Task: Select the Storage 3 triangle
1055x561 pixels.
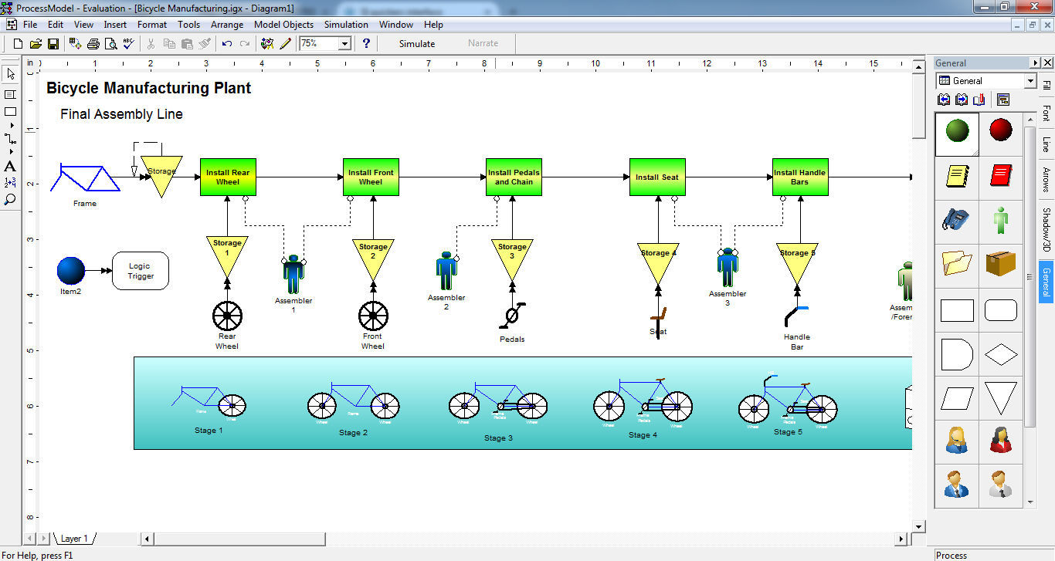Action: [x=512, y=259]
